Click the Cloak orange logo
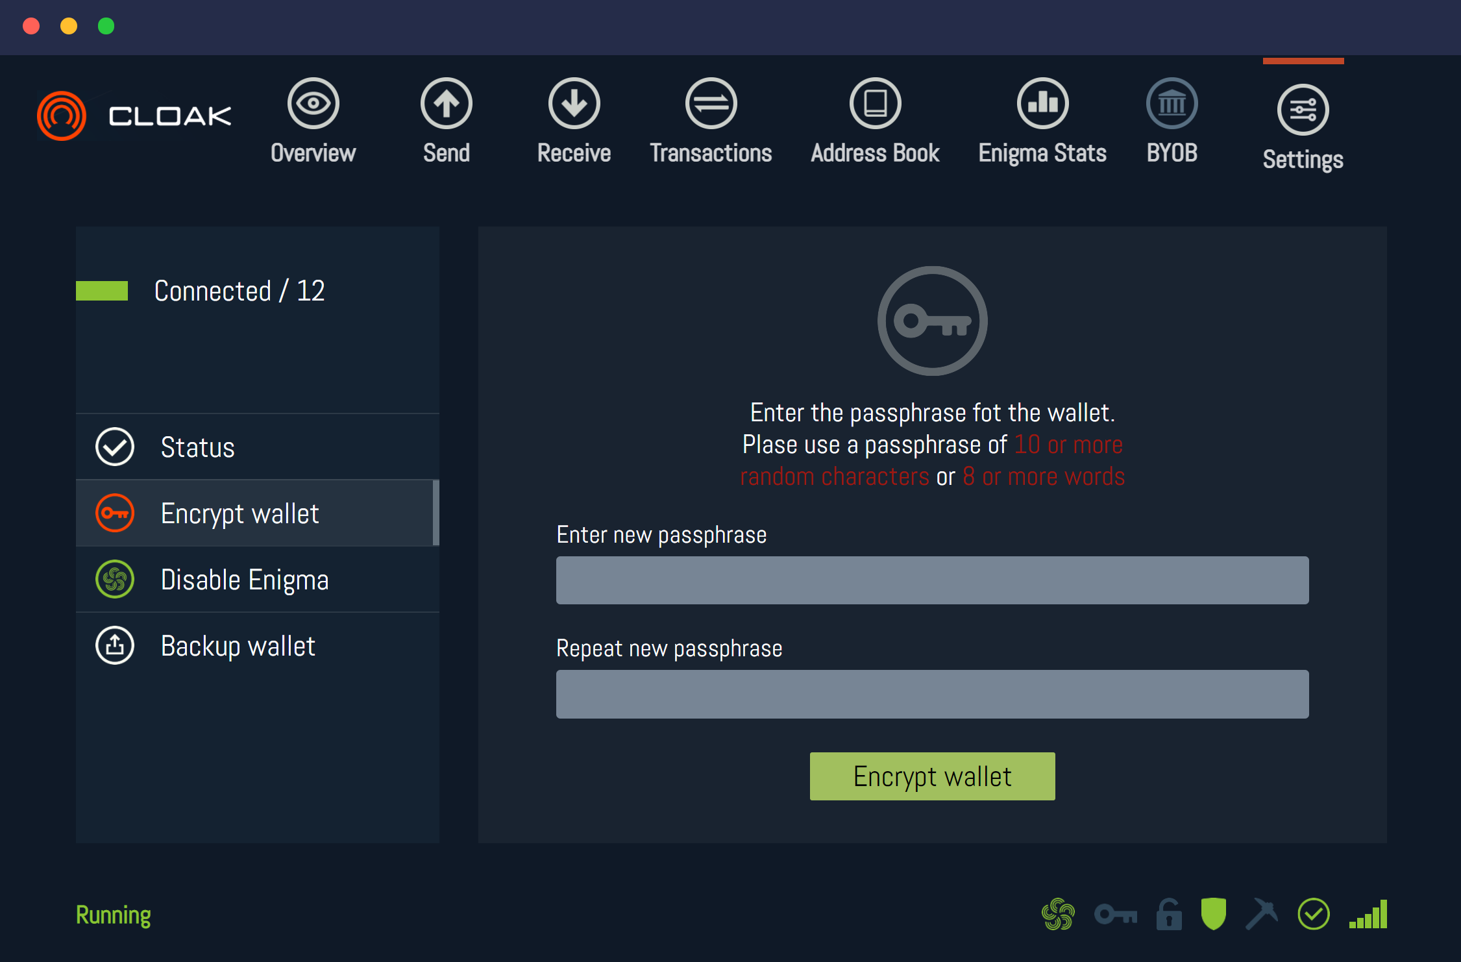Image resolution: width=1461 pixels, height=962 pixels. [x=62, y=116]
